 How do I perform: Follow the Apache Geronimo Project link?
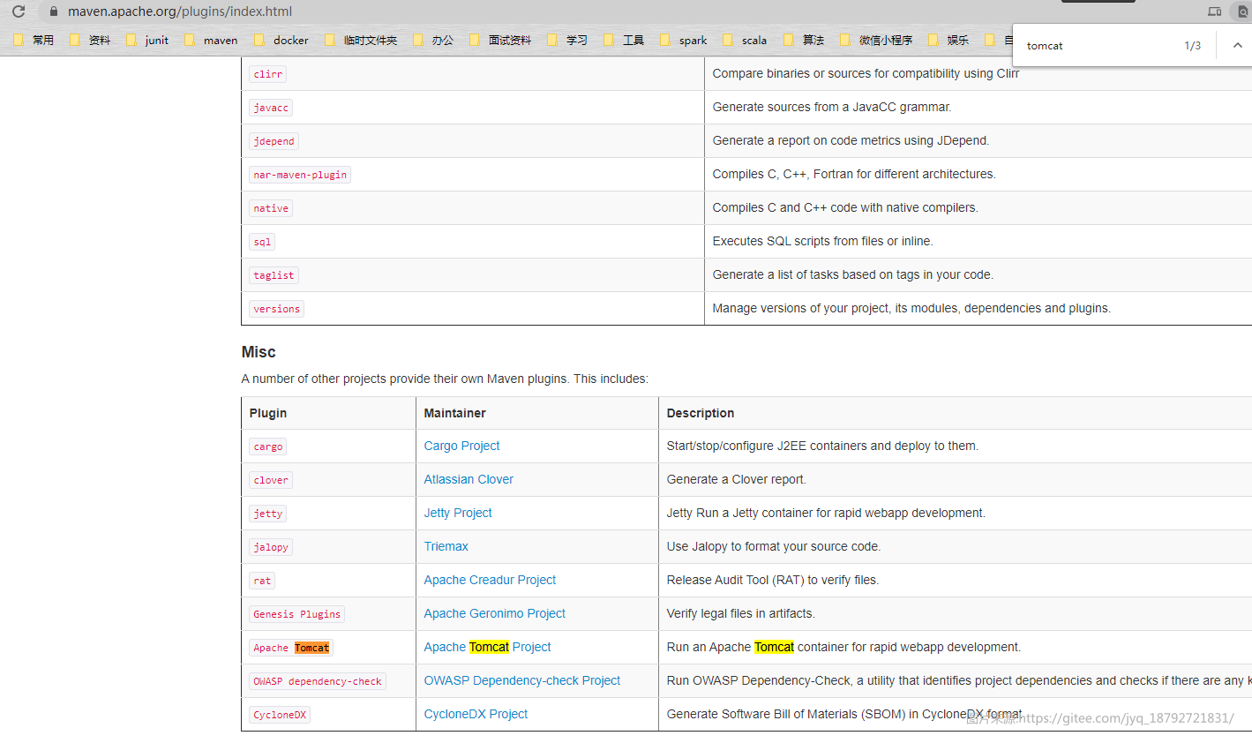pyautogui.click(x=494, y=613)
